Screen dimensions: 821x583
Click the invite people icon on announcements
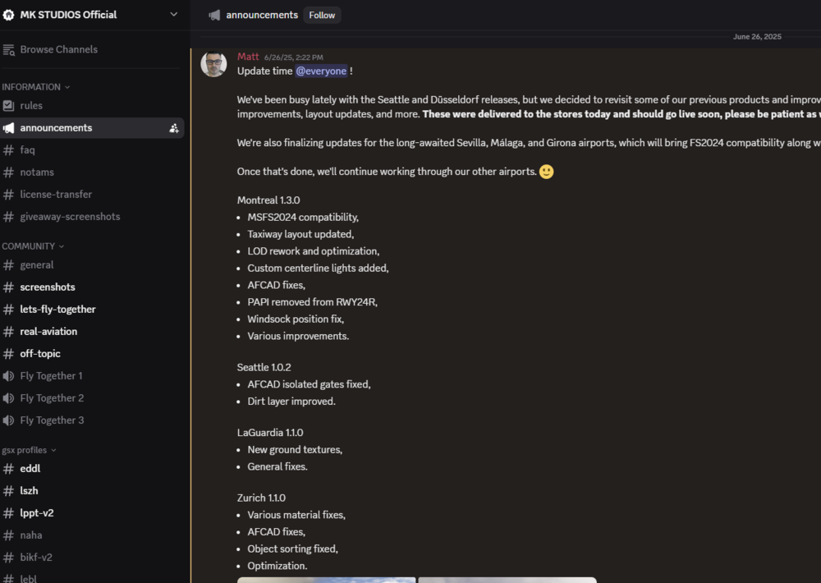(174, 128)
